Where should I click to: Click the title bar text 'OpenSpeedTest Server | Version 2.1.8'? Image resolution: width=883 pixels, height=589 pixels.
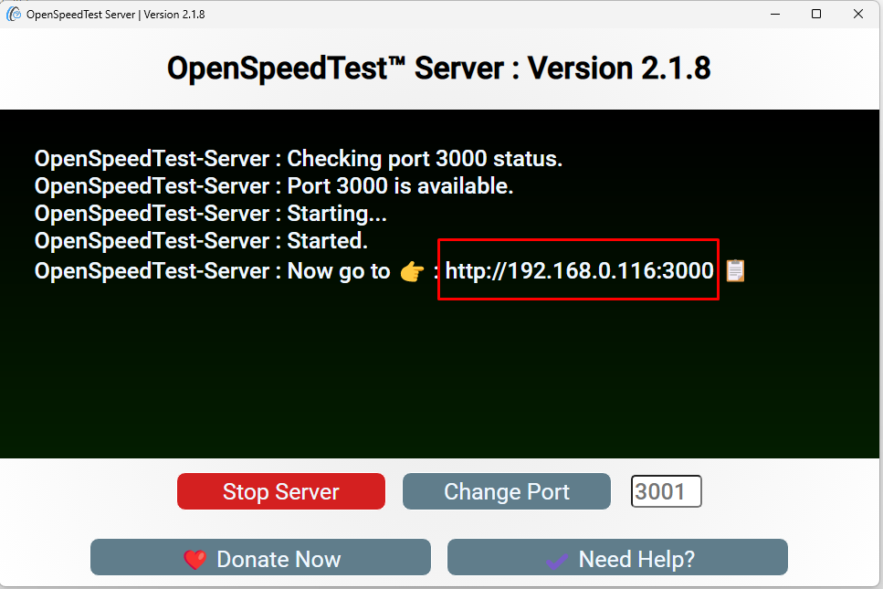click(x=115, y=15)
